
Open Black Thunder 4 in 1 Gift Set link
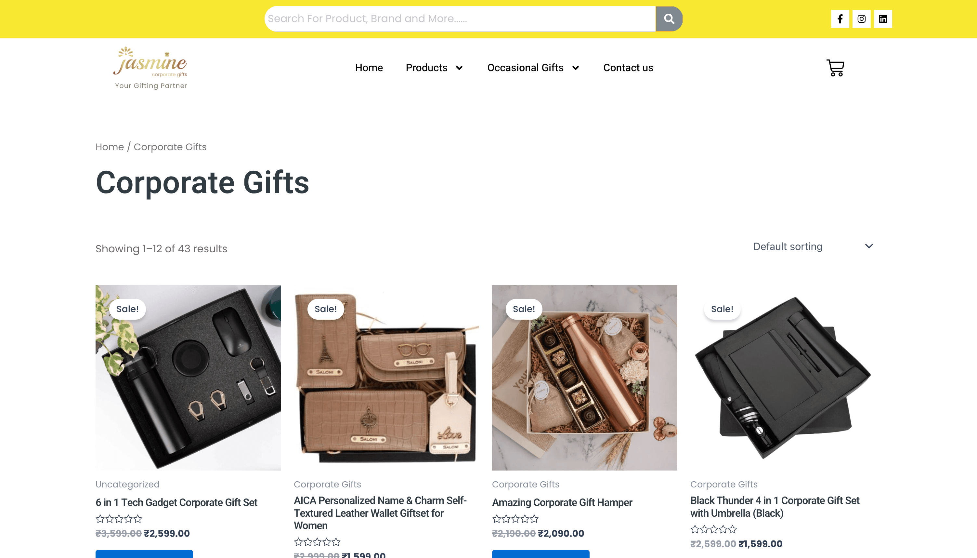[775, 507]
